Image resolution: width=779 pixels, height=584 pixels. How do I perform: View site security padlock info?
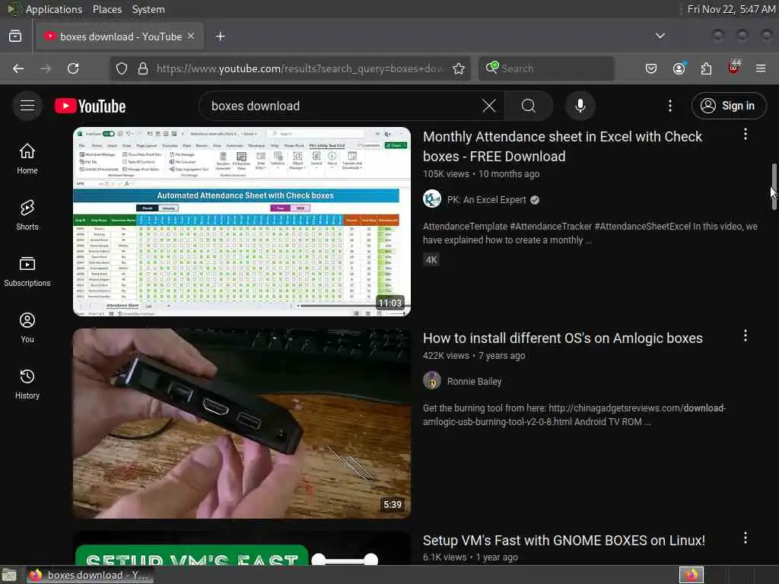coord(143,68)
